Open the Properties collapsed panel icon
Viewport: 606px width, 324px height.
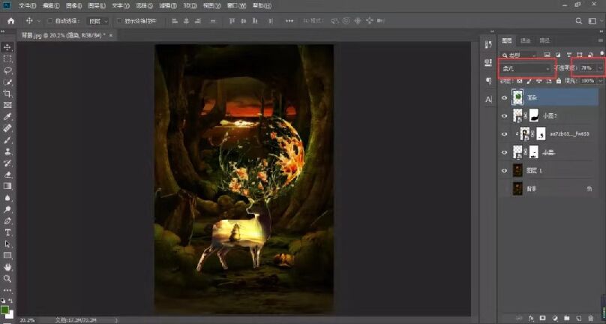pos(488,63)
